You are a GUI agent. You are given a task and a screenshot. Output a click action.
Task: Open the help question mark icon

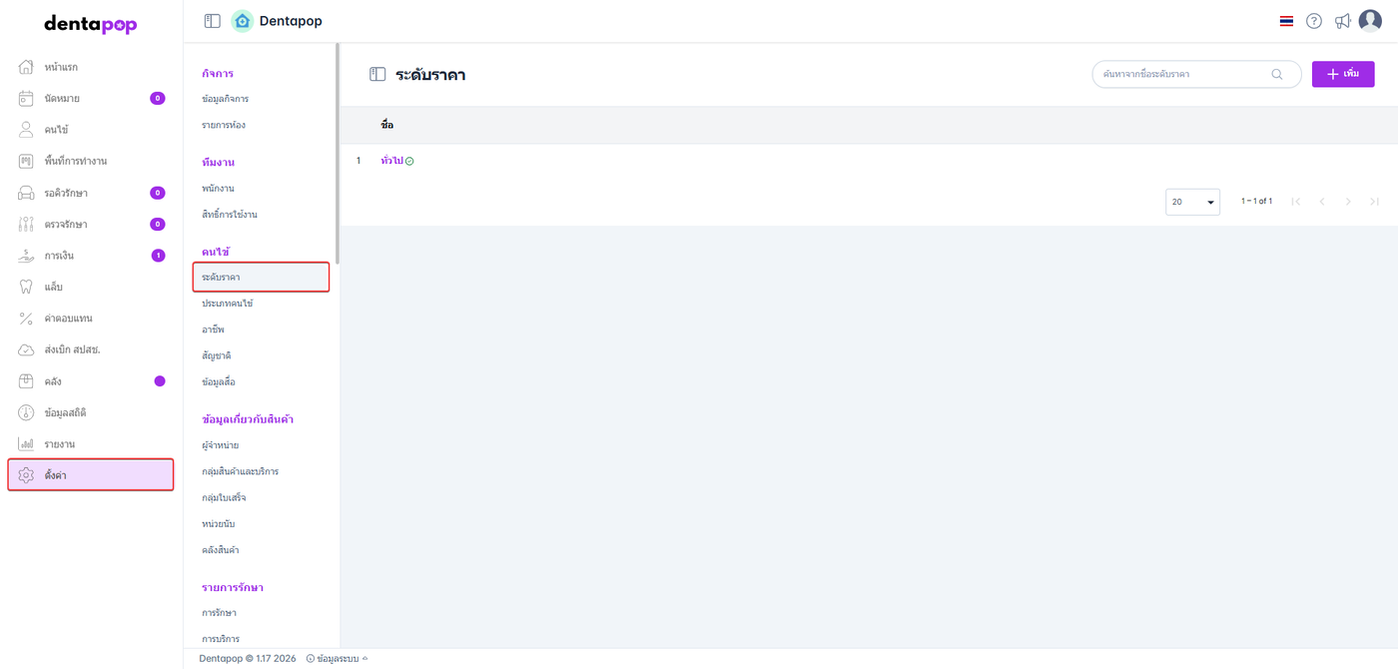[x=1314, y=21]
